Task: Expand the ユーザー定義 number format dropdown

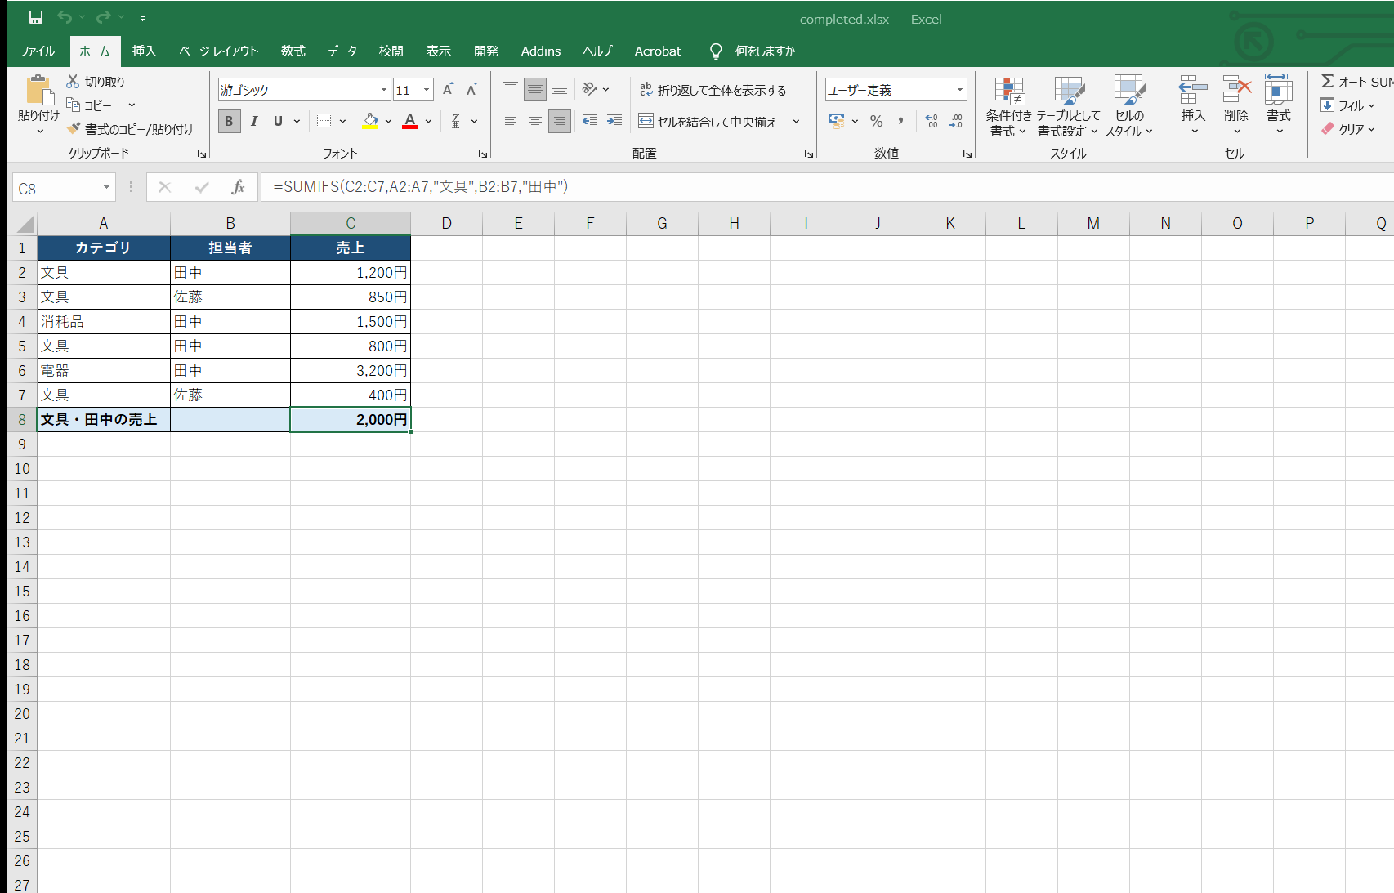Action: click(960, 90)
